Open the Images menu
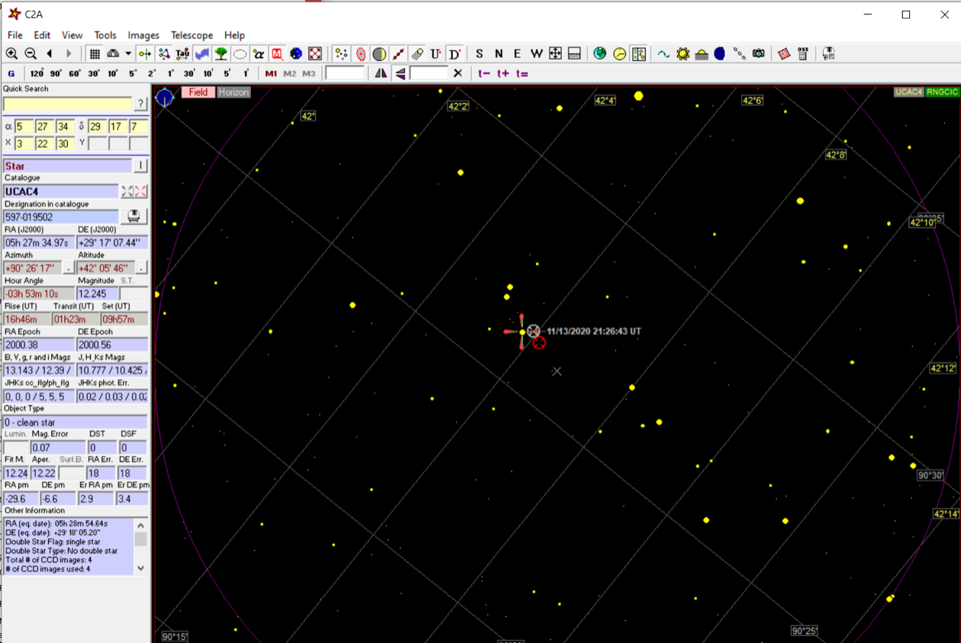961x643 pixels. tap(144, 35)
